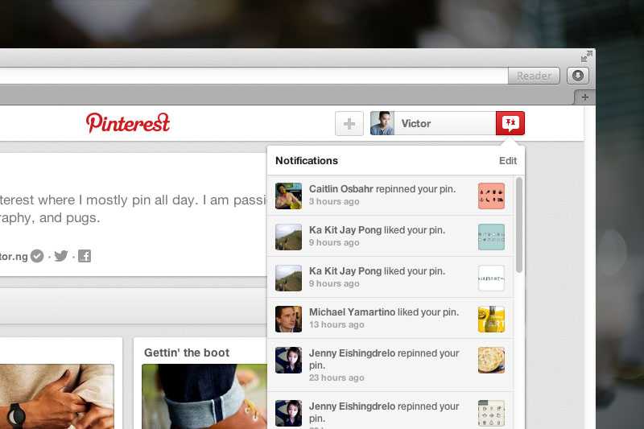
Task: Click the Twitter bird icon
Action: [61, 256]
